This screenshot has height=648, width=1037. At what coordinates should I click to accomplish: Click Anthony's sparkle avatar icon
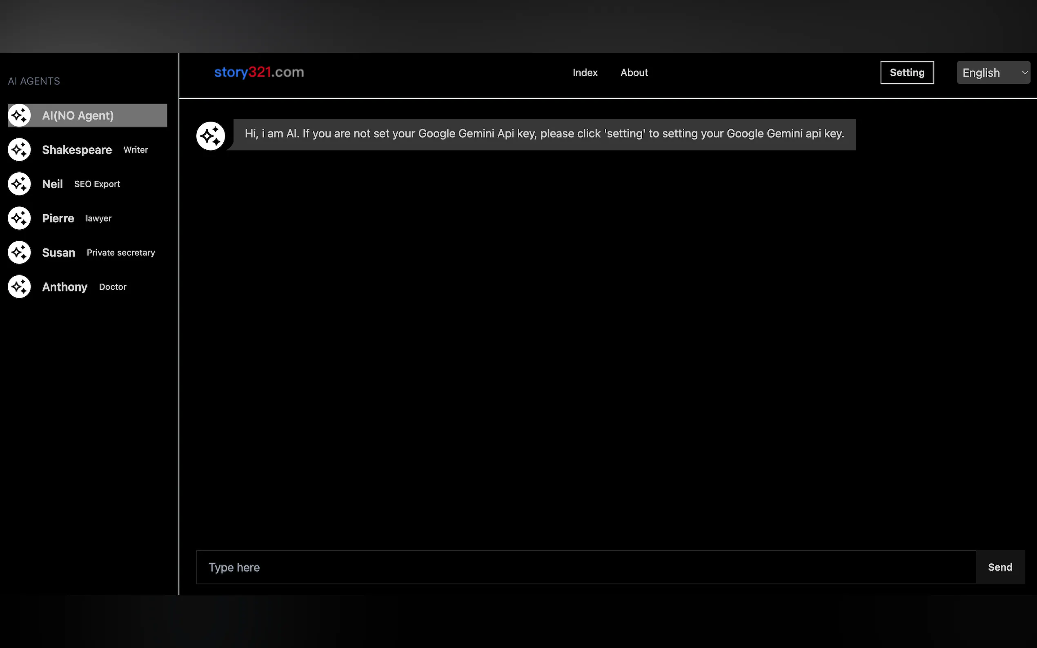tap(19, 287)
